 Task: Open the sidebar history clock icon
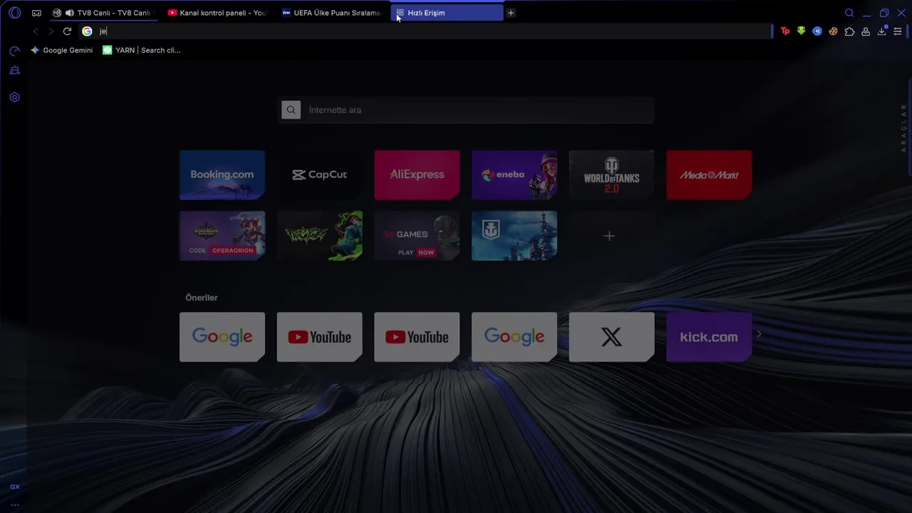pos(14,51)
